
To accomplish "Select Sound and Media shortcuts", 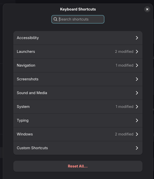I will (x=78, y=93).
